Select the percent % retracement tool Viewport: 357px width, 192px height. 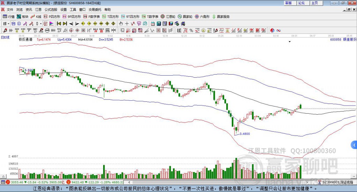(191, 30)
